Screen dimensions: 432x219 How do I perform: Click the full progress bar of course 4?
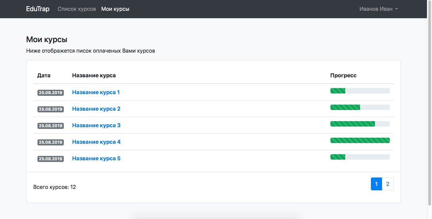[x=360, y=140]
